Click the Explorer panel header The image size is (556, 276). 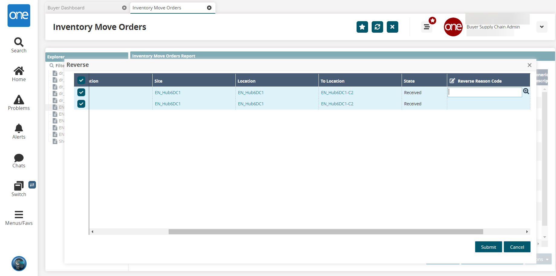tap(87, 57)
